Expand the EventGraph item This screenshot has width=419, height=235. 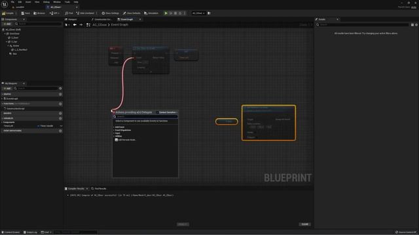tap(3, 99)
